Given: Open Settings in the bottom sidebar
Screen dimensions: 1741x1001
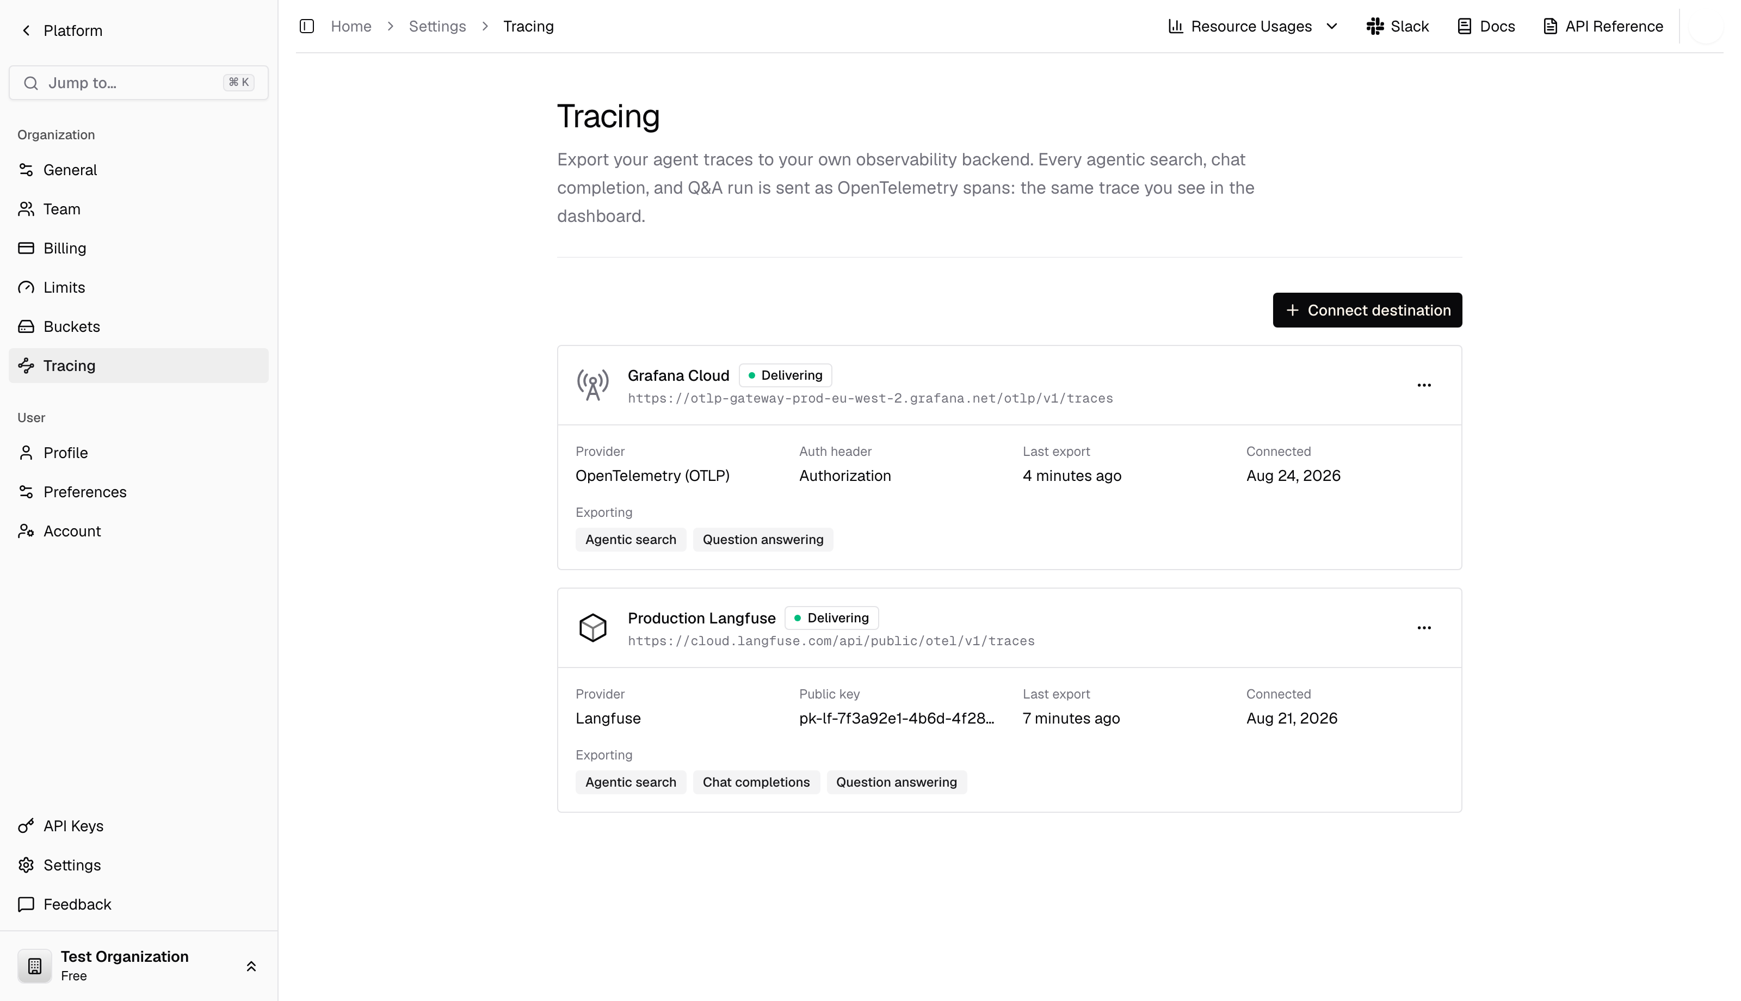Looking at the screenshot, I should pos(138,865).
